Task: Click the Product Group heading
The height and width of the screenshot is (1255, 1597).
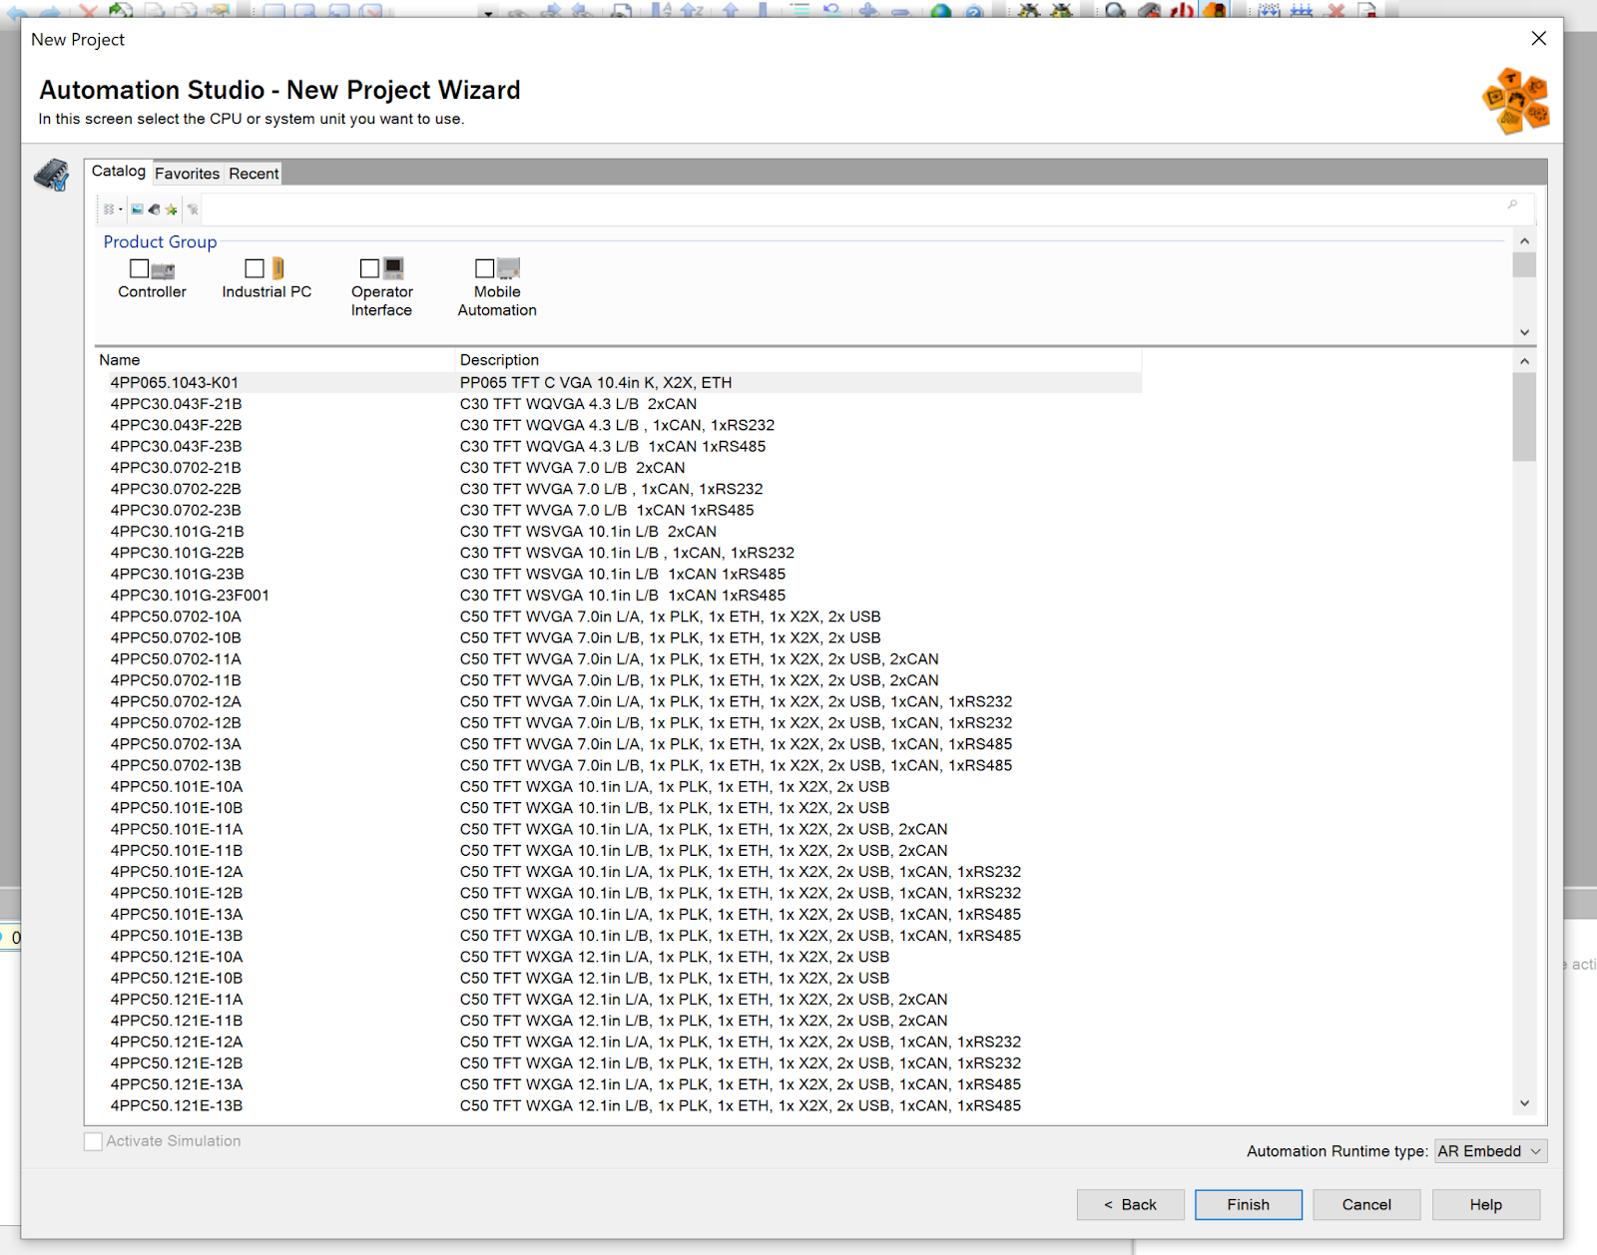Action: pos(160,242)
